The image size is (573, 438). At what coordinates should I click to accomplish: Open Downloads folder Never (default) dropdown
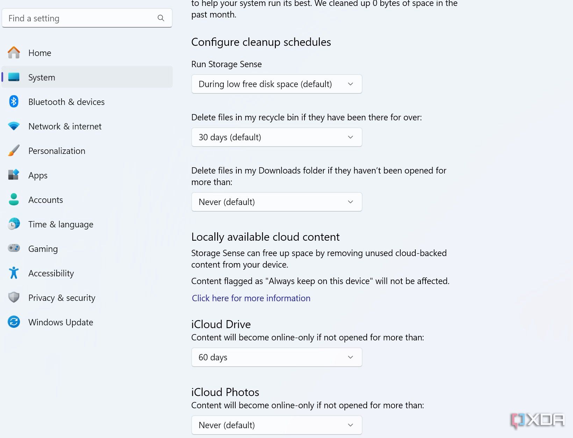277,202
